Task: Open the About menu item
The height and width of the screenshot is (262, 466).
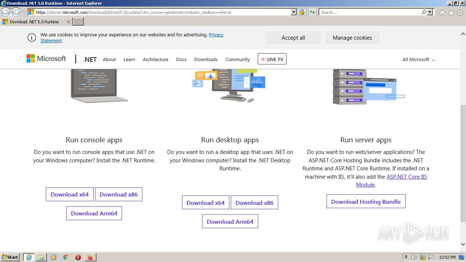Action: point(109,59)
